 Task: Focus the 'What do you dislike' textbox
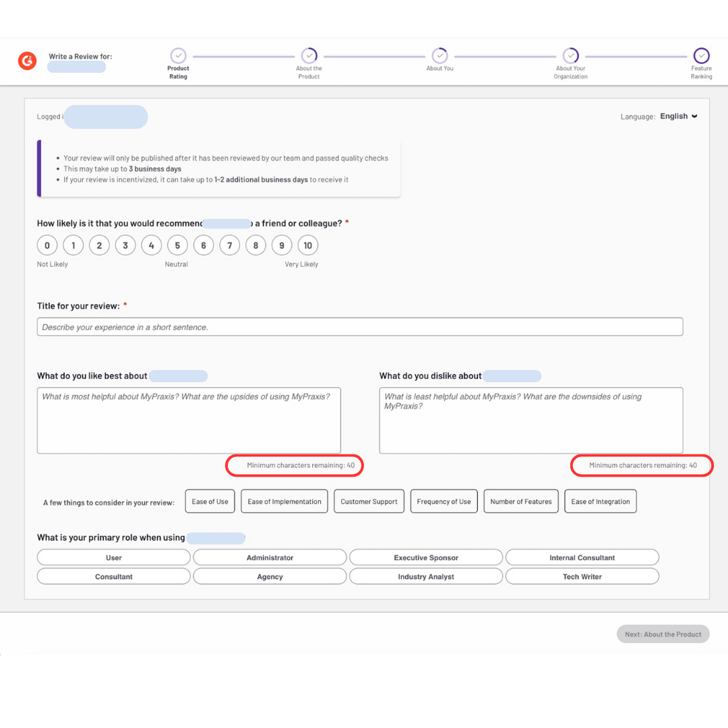(x=530, y=420)
